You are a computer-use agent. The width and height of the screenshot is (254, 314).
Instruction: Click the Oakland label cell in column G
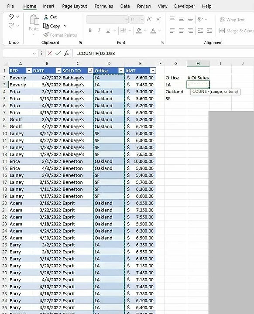[176, 92]
